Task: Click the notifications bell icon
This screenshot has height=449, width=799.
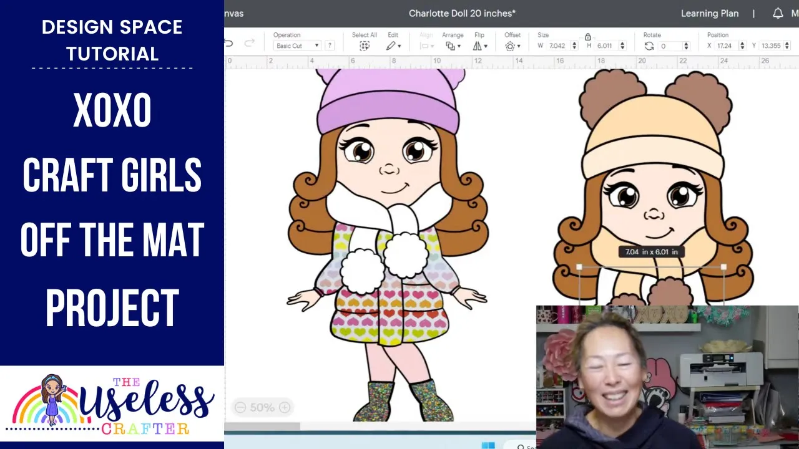Action: [x=778, y=13]
